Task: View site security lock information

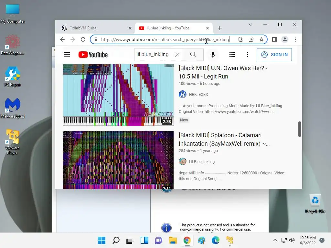Action: (x=96, y=39)
